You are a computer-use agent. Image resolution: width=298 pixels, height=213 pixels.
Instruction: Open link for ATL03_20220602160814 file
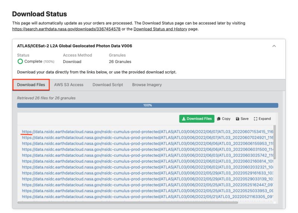pyautogui.click(x=148, y=161)
